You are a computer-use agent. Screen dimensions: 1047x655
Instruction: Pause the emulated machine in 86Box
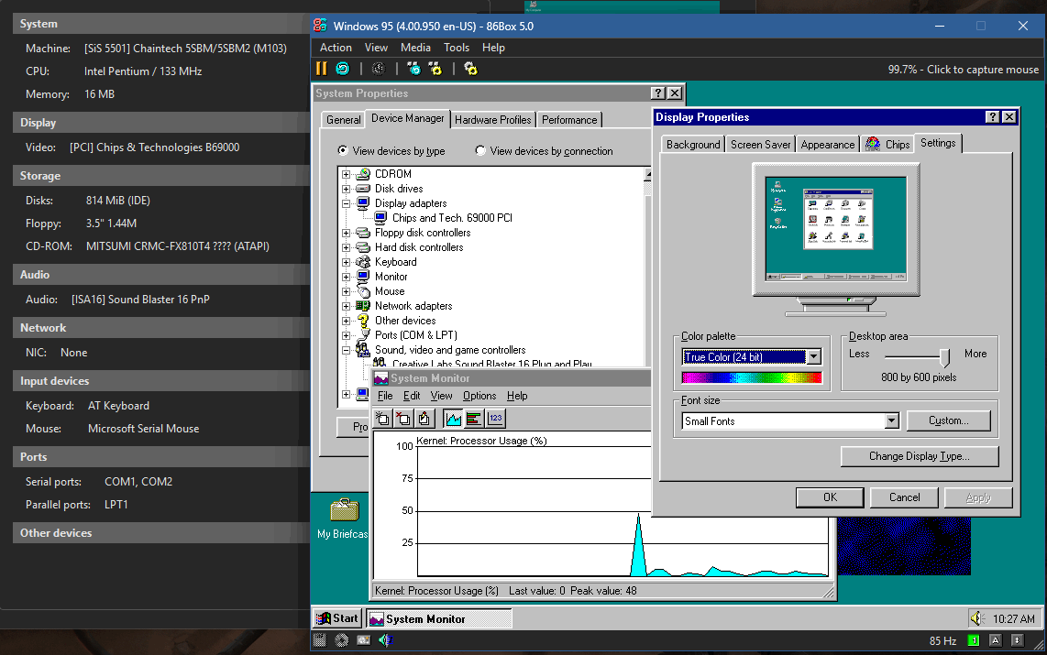click(x=322, y=68)
